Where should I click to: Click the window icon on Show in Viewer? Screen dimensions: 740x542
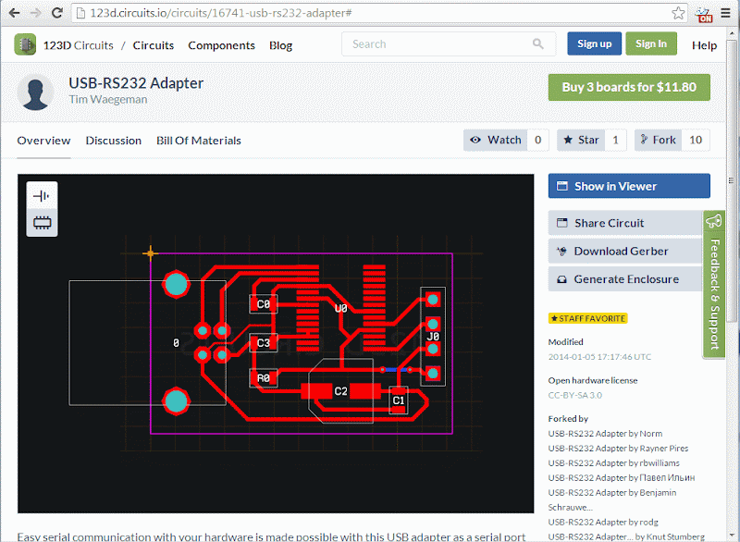pyautogui.click(x=562, y=186)
